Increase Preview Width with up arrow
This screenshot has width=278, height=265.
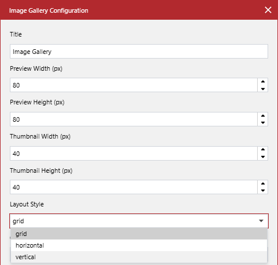point(263,82)
